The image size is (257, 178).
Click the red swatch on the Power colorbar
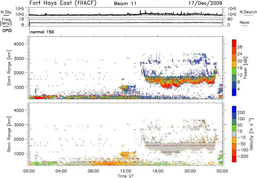click(234, 43)
